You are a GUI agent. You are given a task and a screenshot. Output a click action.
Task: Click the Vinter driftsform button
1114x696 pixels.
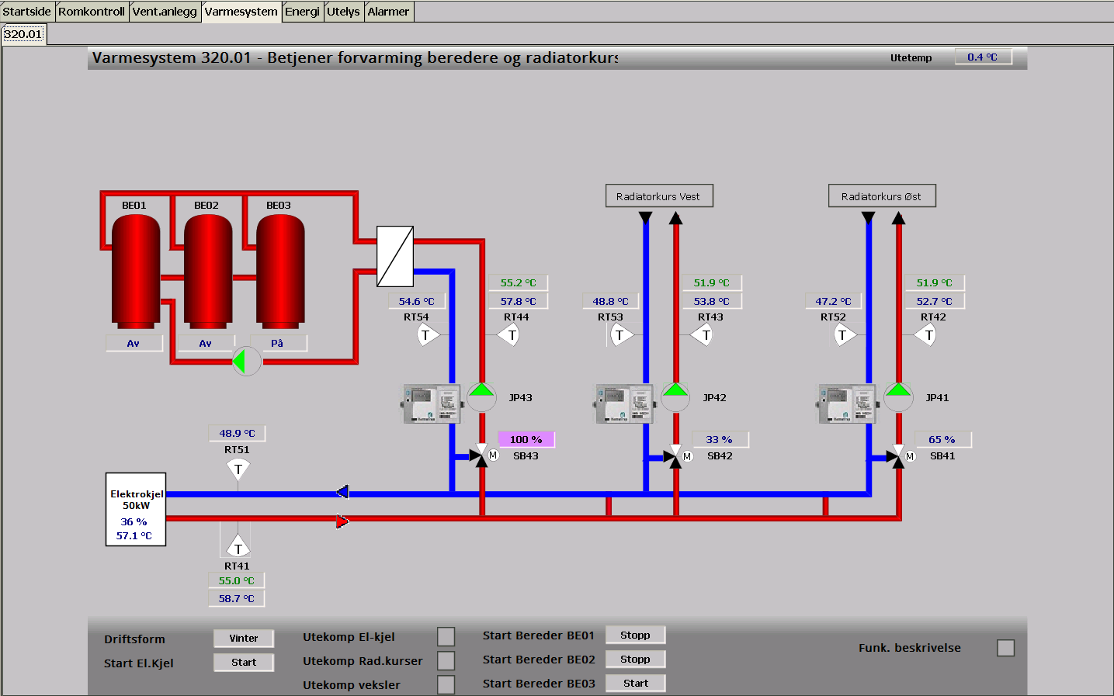point(244,638)
